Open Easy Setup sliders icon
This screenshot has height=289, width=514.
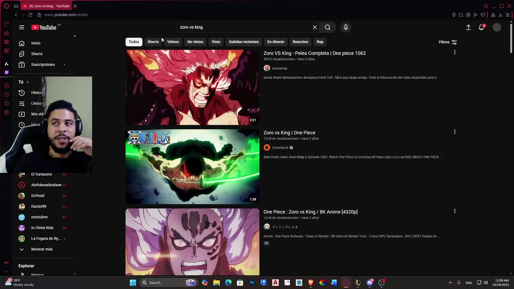point(508,15)
